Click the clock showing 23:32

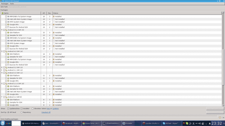217,123
